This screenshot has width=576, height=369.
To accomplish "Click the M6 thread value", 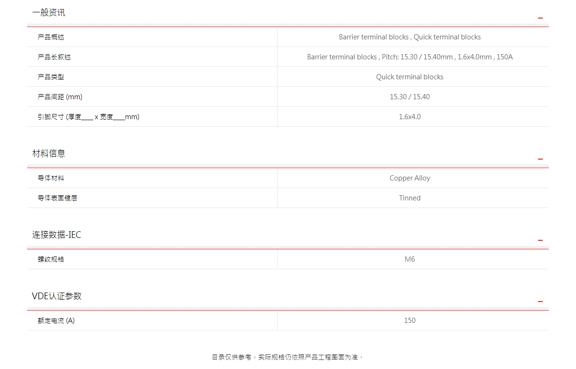I will point(410,259).
